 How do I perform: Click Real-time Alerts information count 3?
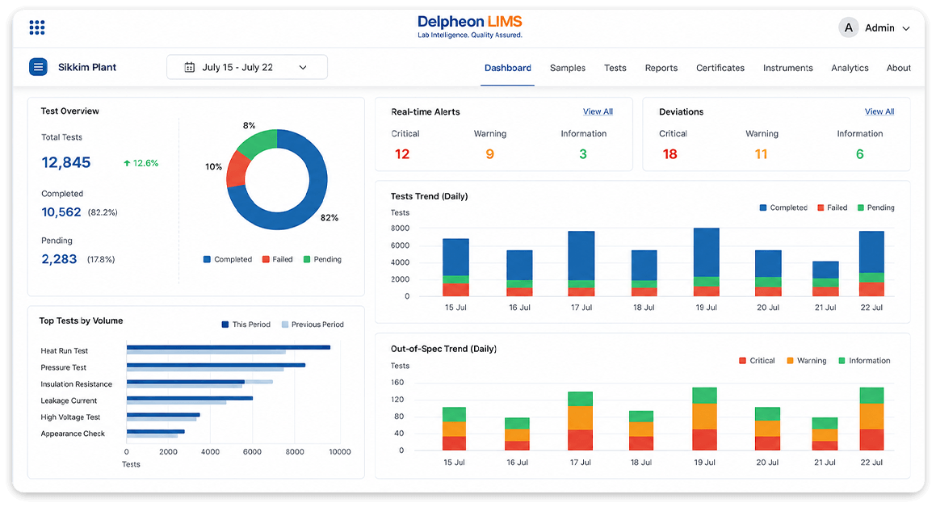pos(582,154)
